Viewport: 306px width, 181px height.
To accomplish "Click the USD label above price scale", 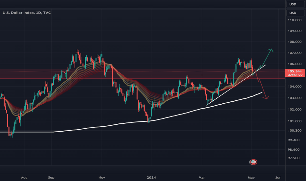I will pos(295,13).
